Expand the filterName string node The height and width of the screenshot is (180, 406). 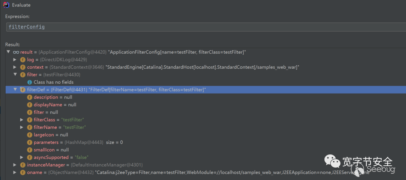22,127
